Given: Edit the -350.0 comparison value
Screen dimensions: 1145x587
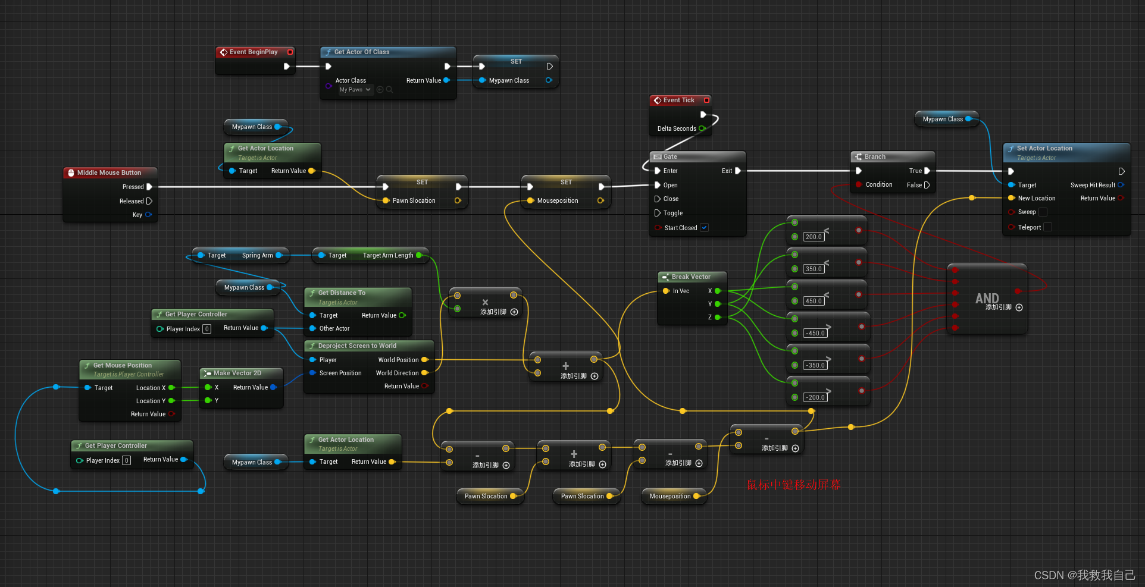Looking at the screenshot, I should click(815, 365).
